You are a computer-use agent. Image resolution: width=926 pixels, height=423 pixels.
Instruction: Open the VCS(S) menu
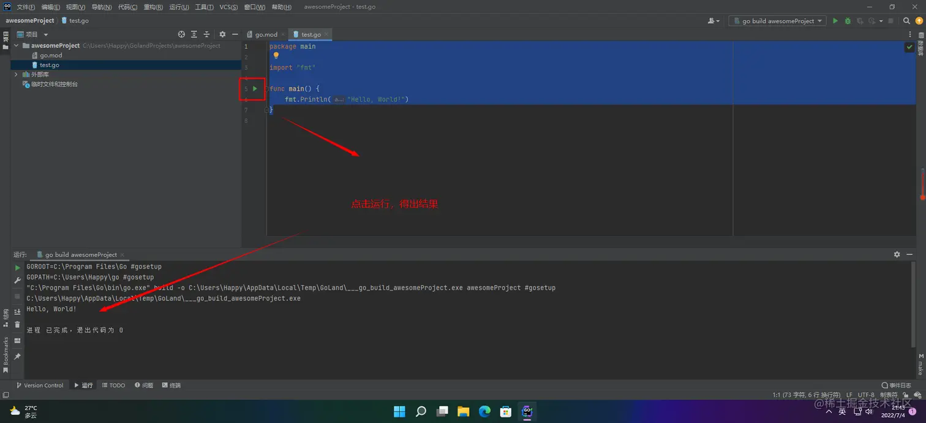point(228,7)
